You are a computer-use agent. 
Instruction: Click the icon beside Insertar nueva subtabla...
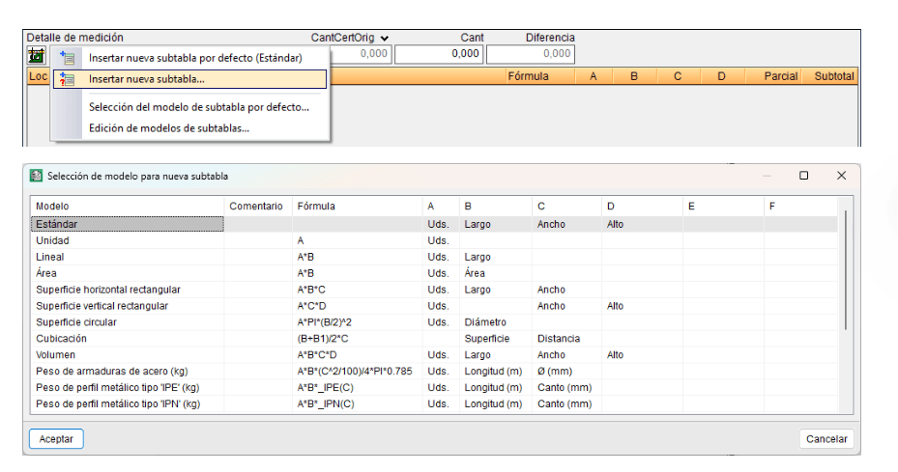tap(67, 79)
